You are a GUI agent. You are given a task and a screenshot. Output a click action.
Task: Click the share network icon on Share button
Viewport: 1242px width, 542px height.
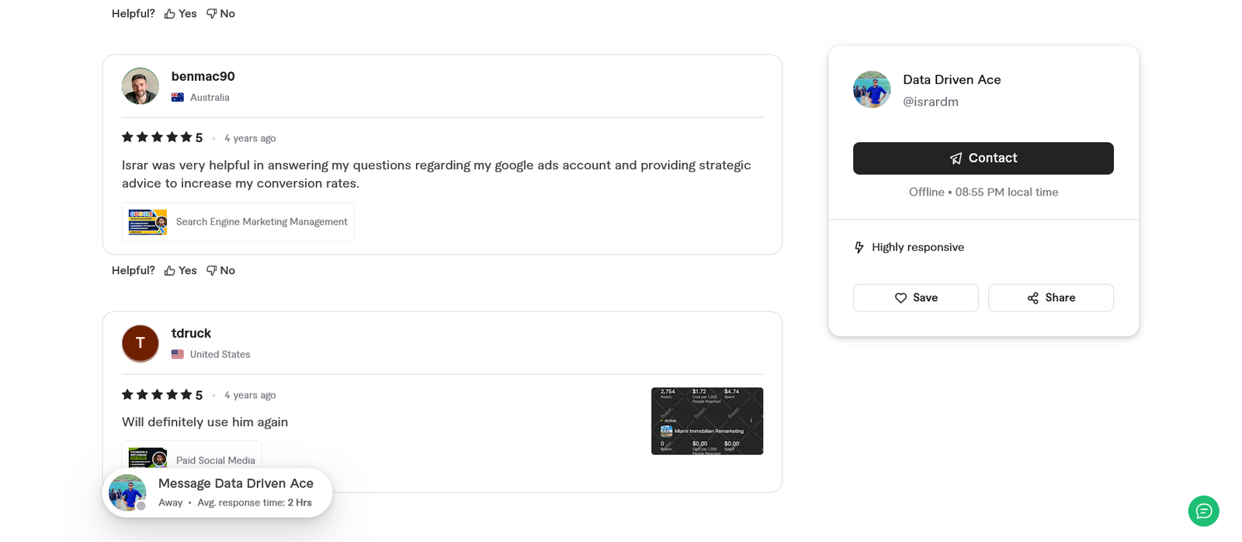tap(1032, 297)
